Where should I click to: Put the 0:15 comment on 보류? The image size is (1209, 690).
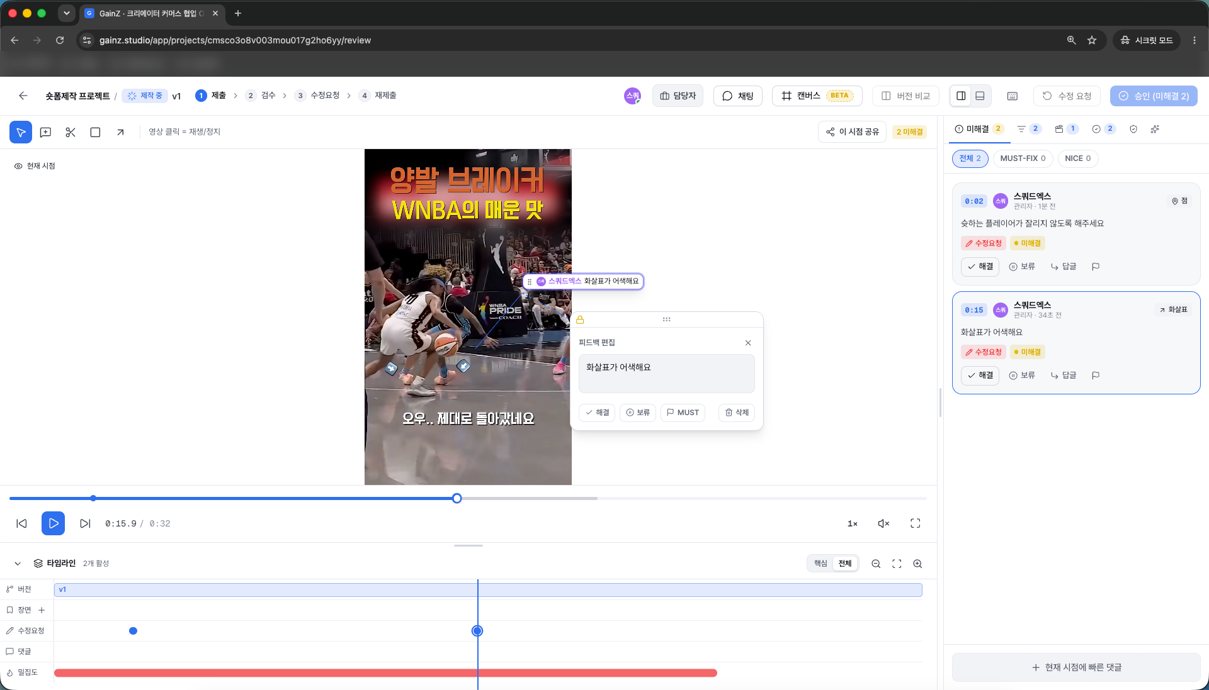1022,376
